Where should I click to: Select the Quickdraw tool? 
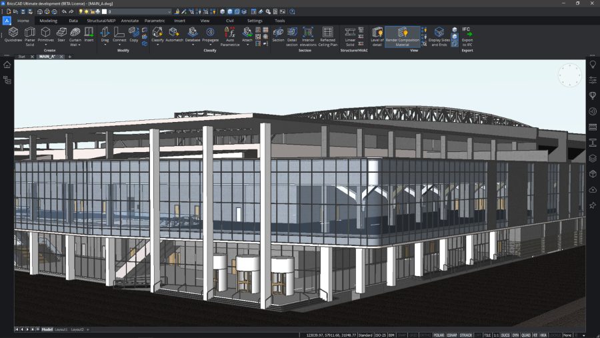13,35
